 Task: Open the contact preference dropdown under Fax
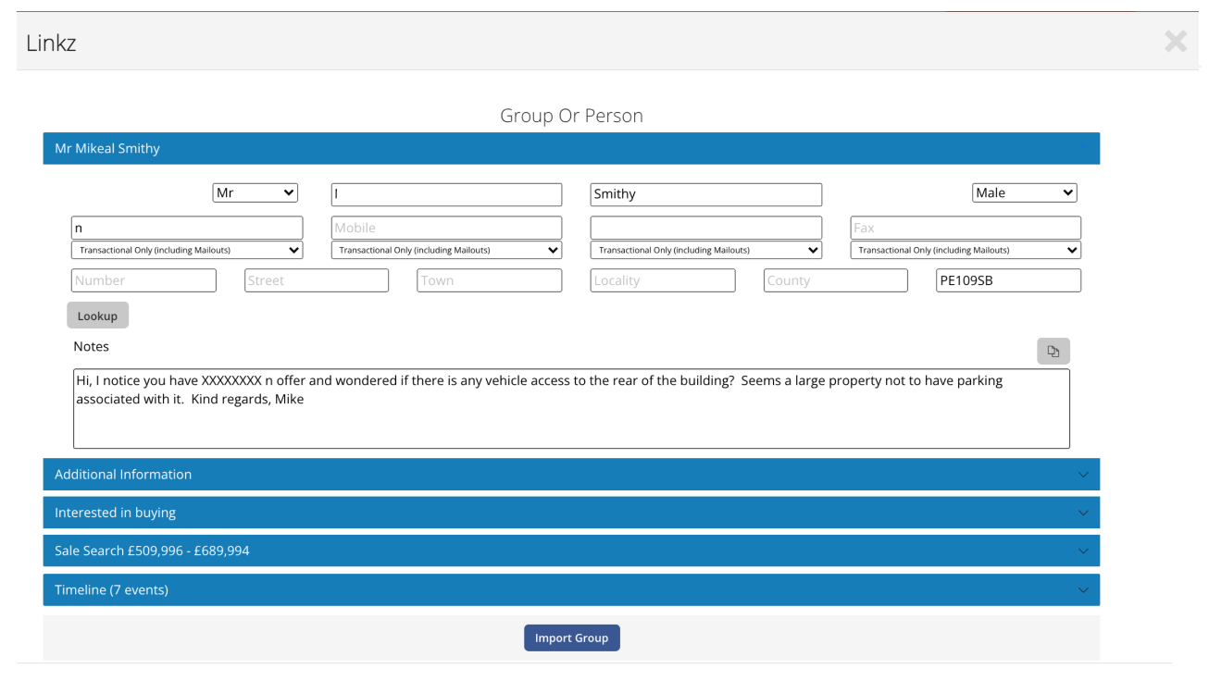[966, 250]
